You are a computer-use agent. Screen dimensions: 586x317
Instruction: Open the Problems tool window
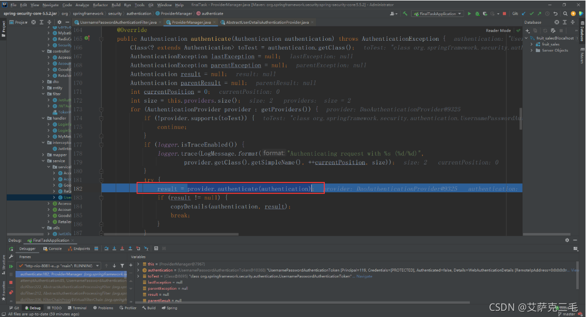103,308
